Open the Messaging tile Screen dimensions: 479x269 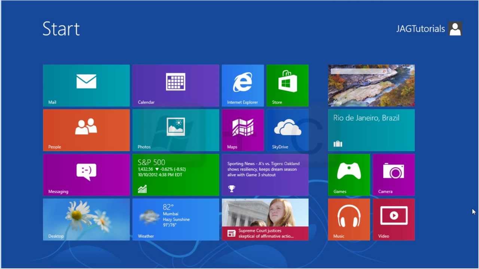[86, 175]
